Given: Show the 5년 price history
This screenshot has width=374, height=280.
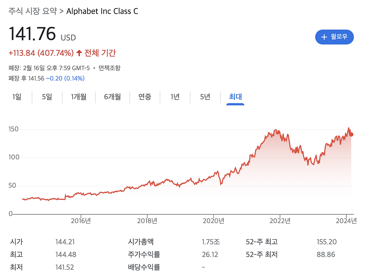Looking at the screenshot, I should tap(205, 97).
